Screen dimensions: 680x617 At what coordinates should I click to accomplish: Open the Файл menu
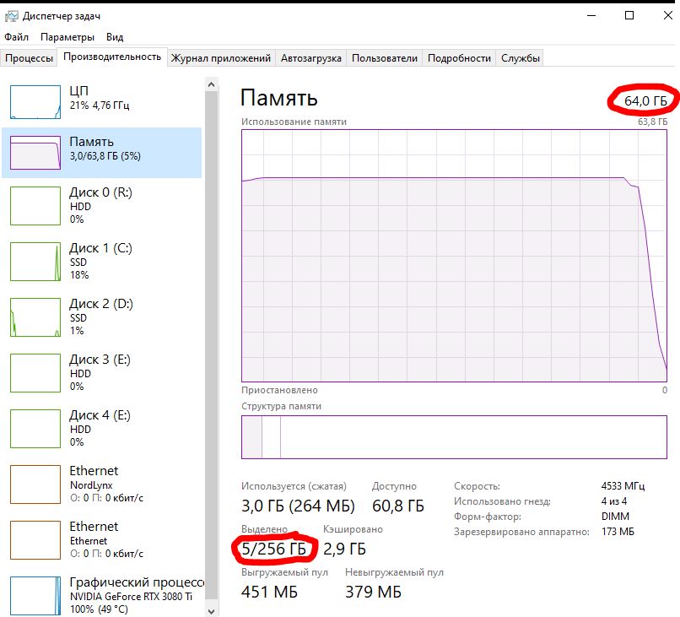coord(17,37)
